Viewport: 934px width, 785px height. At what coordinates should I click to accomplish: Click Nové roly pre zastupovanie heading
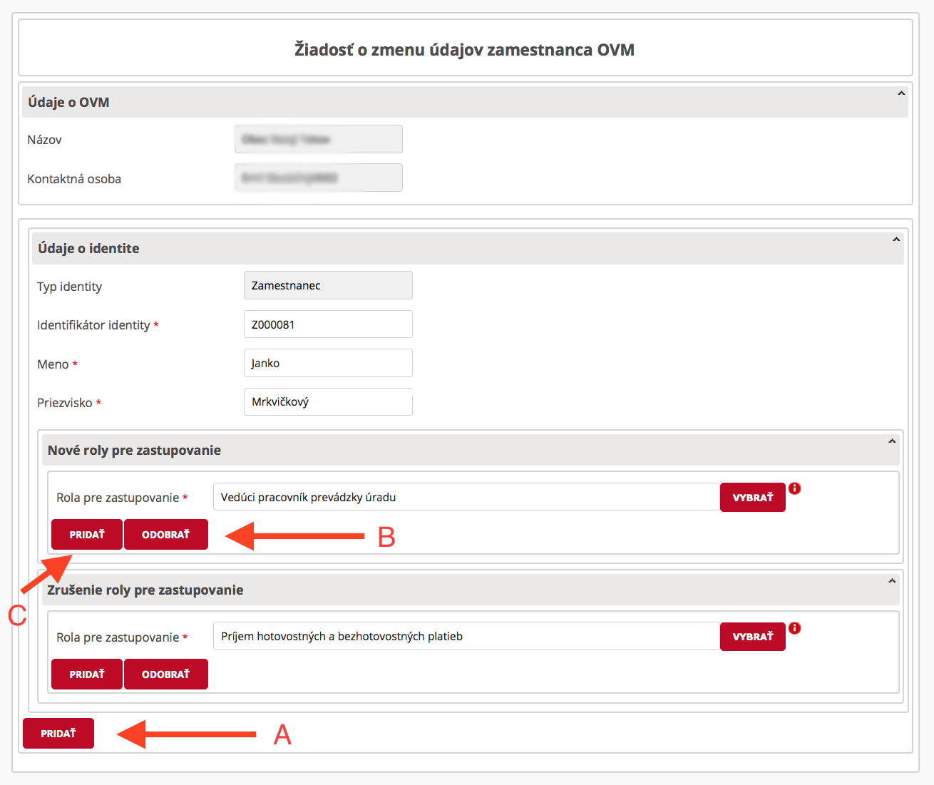point(134,450)
